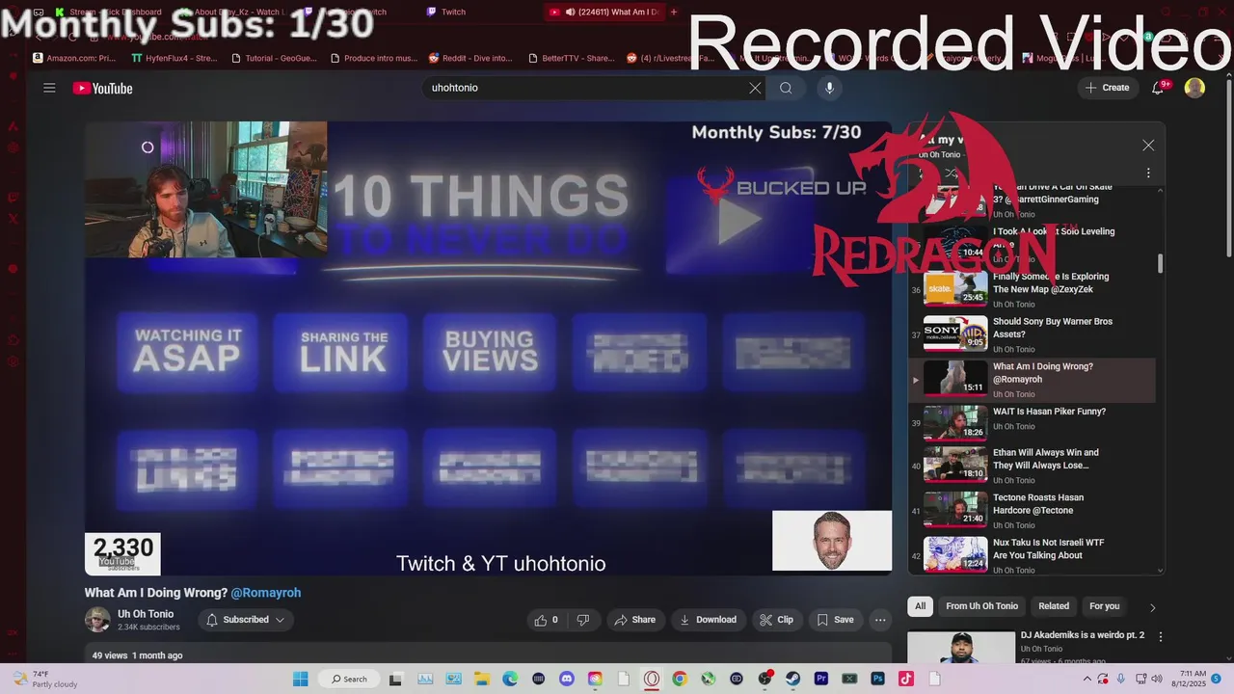
Task: Open the YouTube hamburger guide menu
Action: coord(49,88)
